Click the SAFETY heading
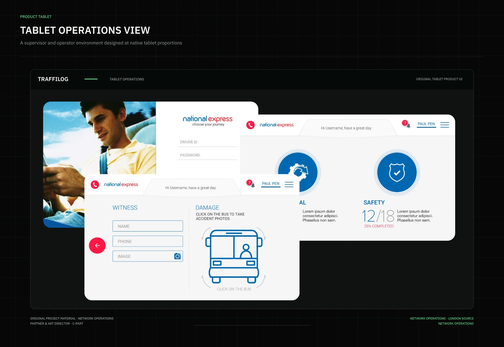Screen dimensions: 504x347 coord(374,202)
